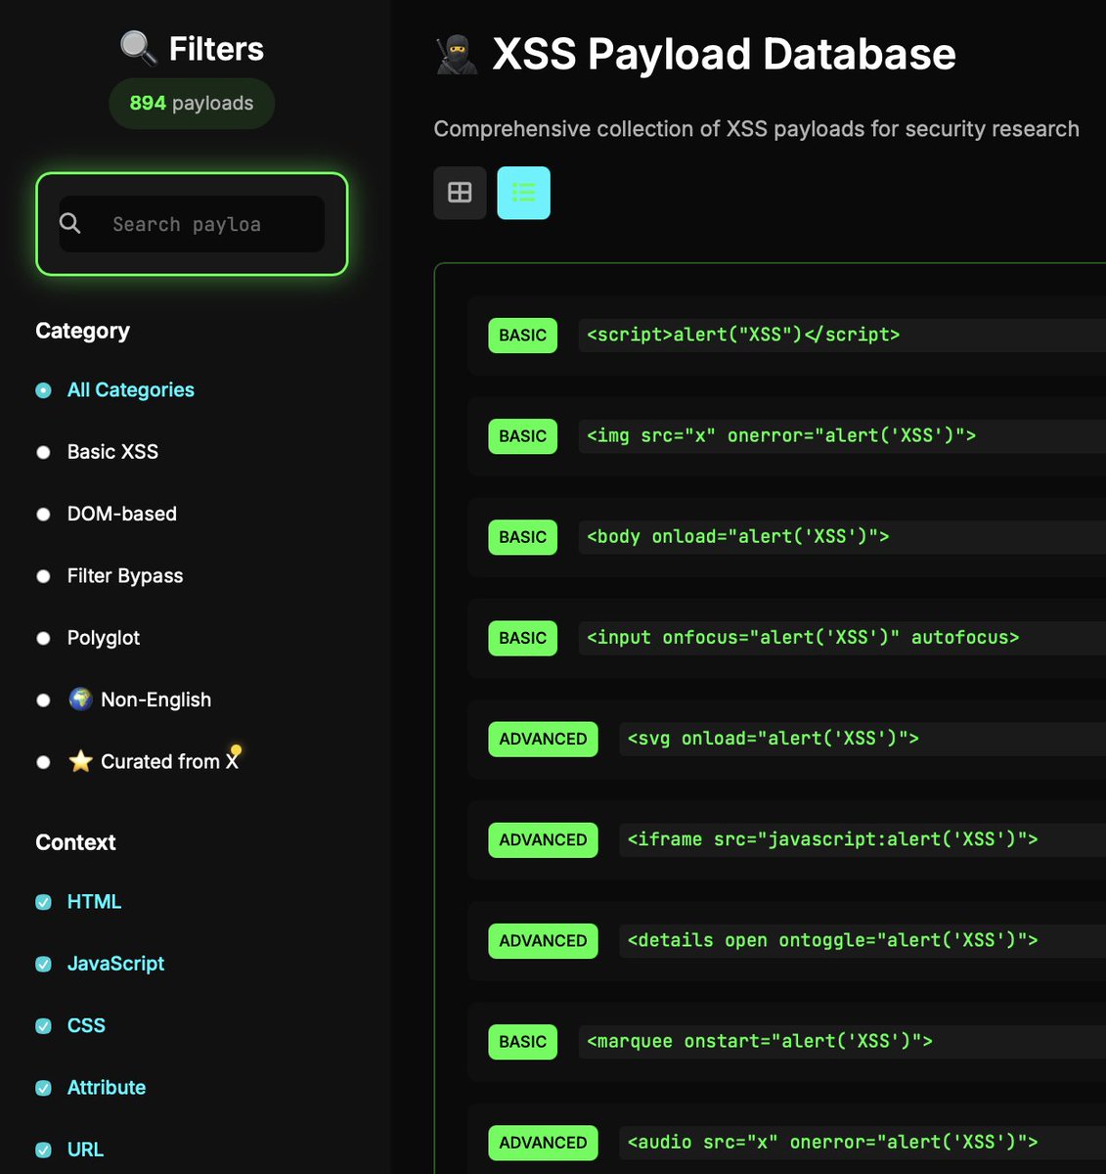Screen dimensions: 1106x1174
Task: Select the input onfocus autofocus payload code
Action: click(803, 637)
